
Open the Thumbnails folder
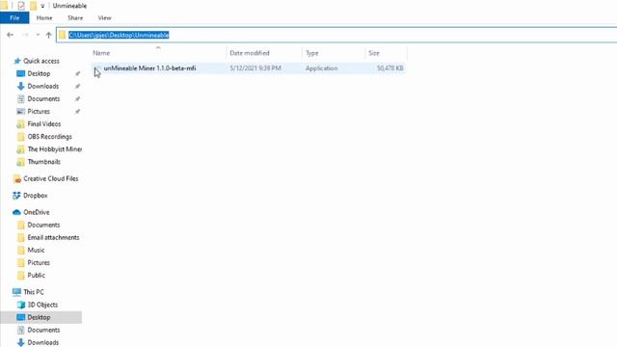coord(43,162)
